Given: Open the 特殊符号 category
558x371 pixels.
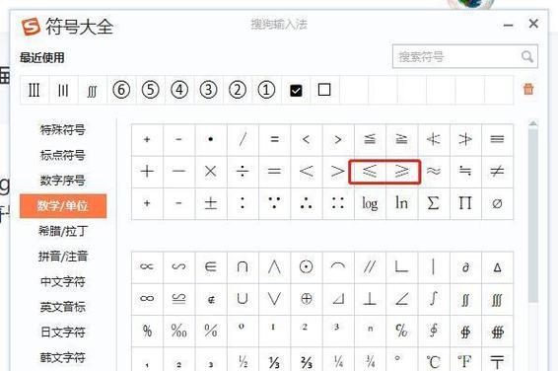Looking at the screenshot, I should click(63, 129).
